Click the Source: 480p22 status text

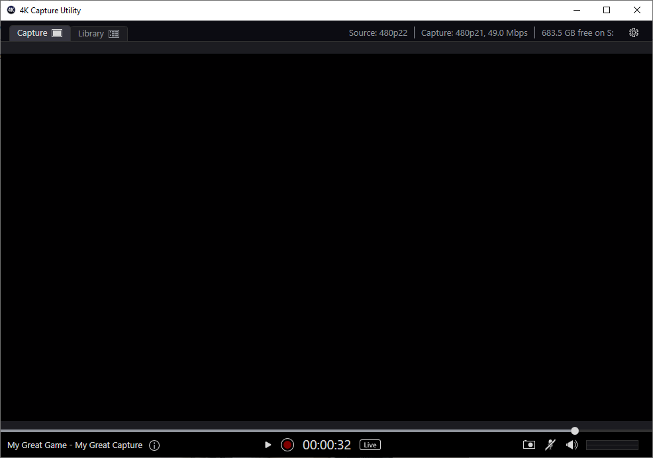pos(378,32)
